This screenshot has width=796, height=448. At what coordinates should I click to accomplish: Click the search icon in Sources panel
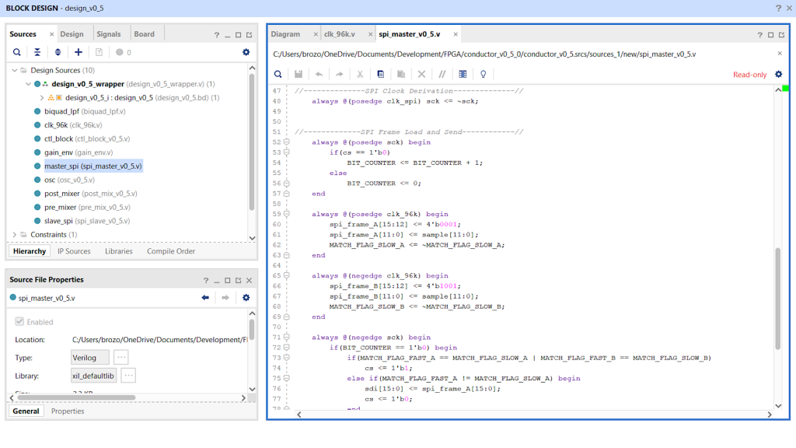[16, 52]
